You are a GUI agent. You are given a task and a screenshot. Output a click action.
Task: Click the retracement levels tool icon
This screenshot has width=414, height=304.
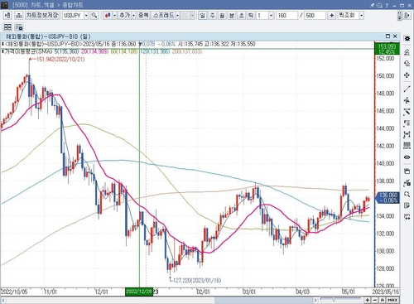pyautogui.click(x=407, y=123)
